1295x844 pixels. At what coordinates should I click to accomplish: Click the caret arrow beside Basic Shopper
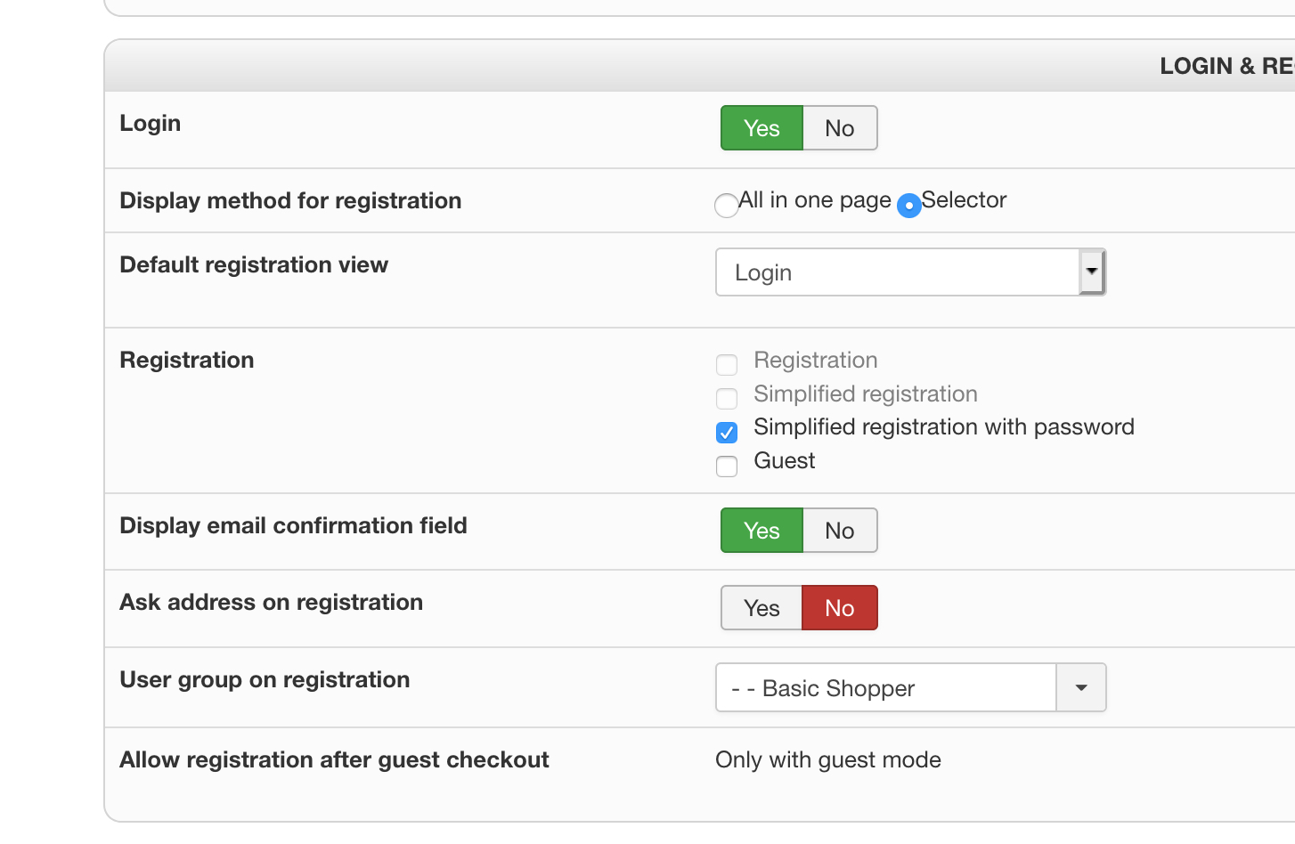click(x=1081, y=688)
